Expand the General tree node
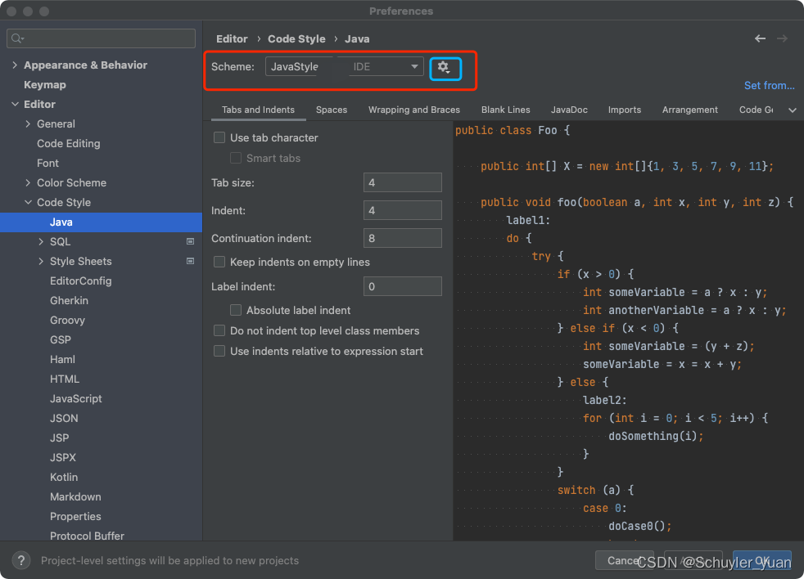This screenshot has height=579, width=804. 28,124
